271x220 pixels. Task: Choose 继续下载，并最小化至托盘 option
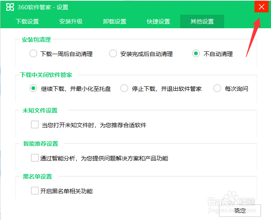[x=33, y=89]
